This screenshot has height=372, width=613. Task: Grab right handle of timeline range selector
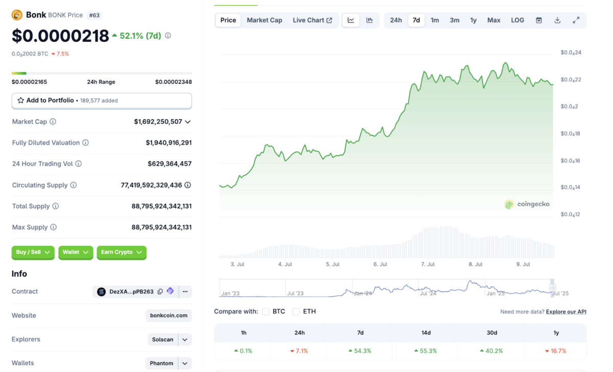552,287
